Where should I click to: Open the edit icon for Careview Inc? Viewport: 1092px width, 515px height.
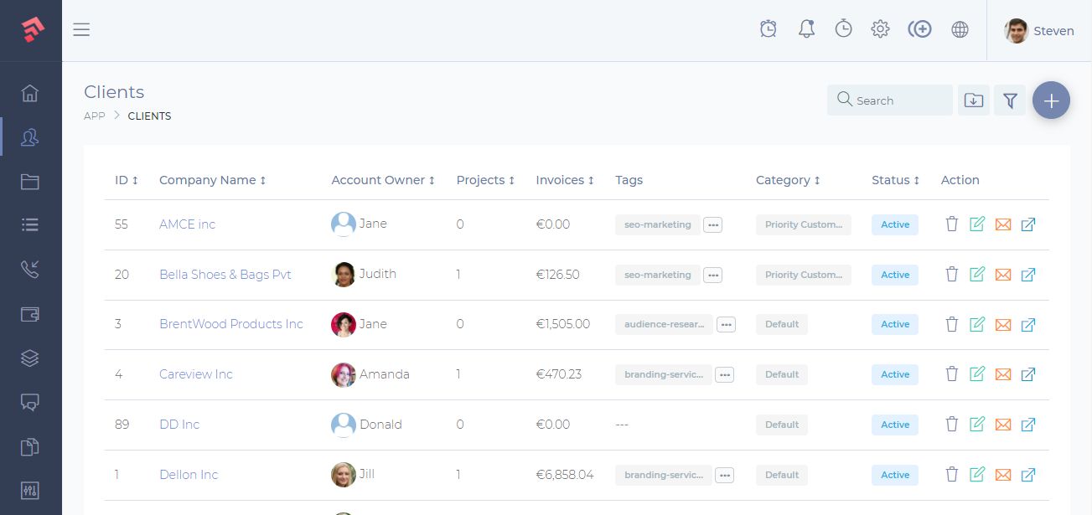point(977,374)
